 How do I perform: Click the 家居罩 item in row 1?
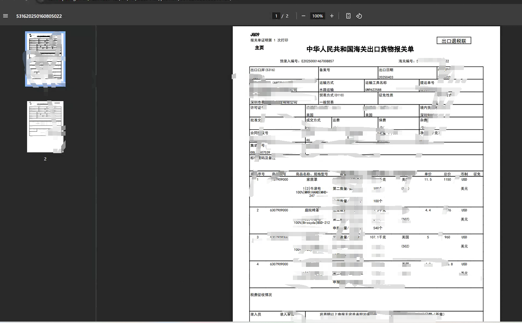(312, 180)
